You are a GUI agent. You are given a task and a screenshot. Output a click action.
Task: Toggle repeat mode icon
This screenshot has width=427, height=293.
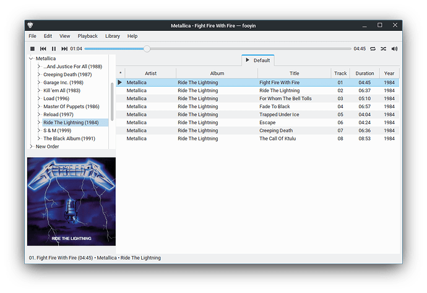(373, 48)
